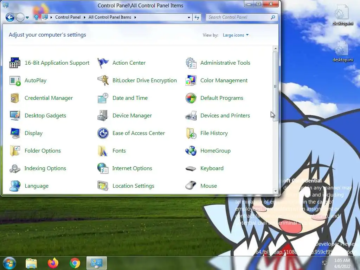The height and width of the screenshot is (270, 360).
Task: Click the search magnifier button
Action: 273,17
